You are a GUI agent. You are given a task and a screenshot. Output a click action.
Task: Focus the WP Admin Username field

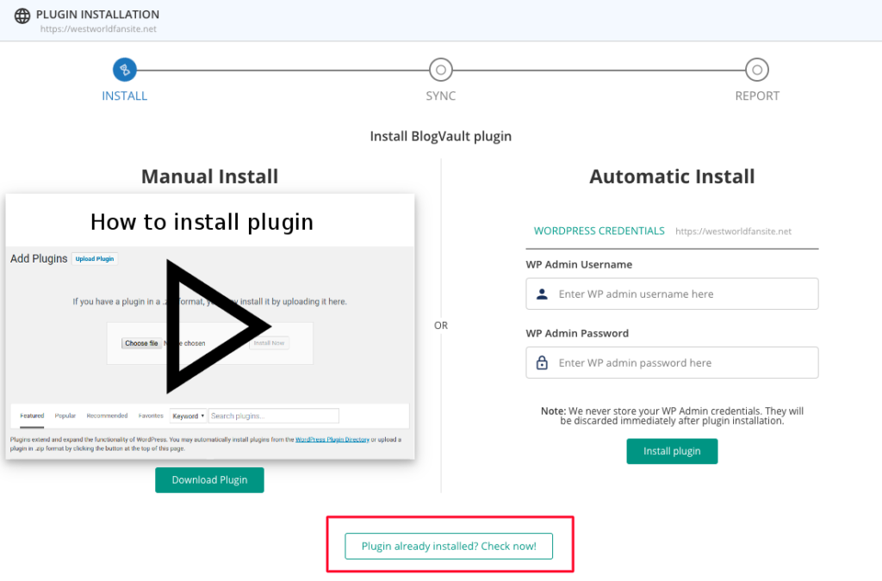click(672, 294)
